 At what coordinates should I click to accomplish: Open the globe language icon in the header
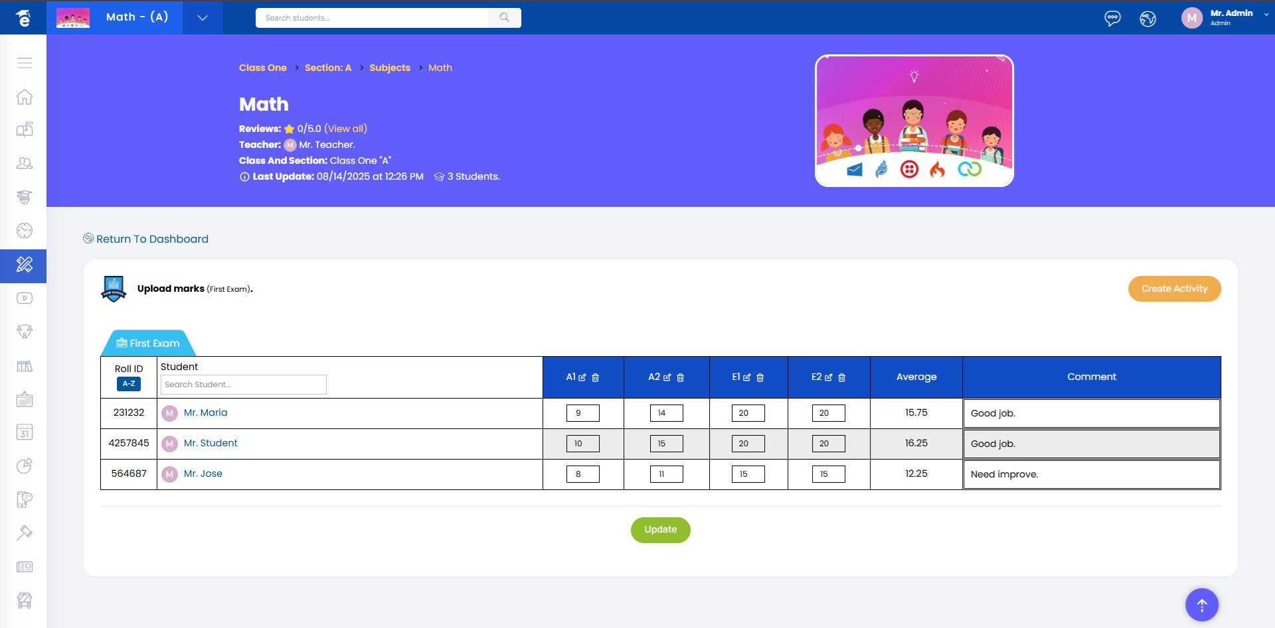point(1147,19)
